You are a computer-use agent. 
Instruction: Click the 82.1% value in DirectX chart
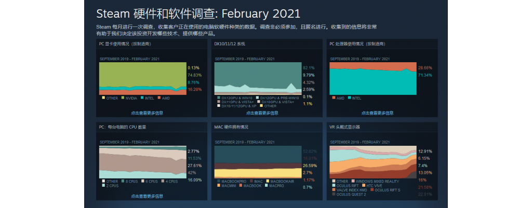309,68
